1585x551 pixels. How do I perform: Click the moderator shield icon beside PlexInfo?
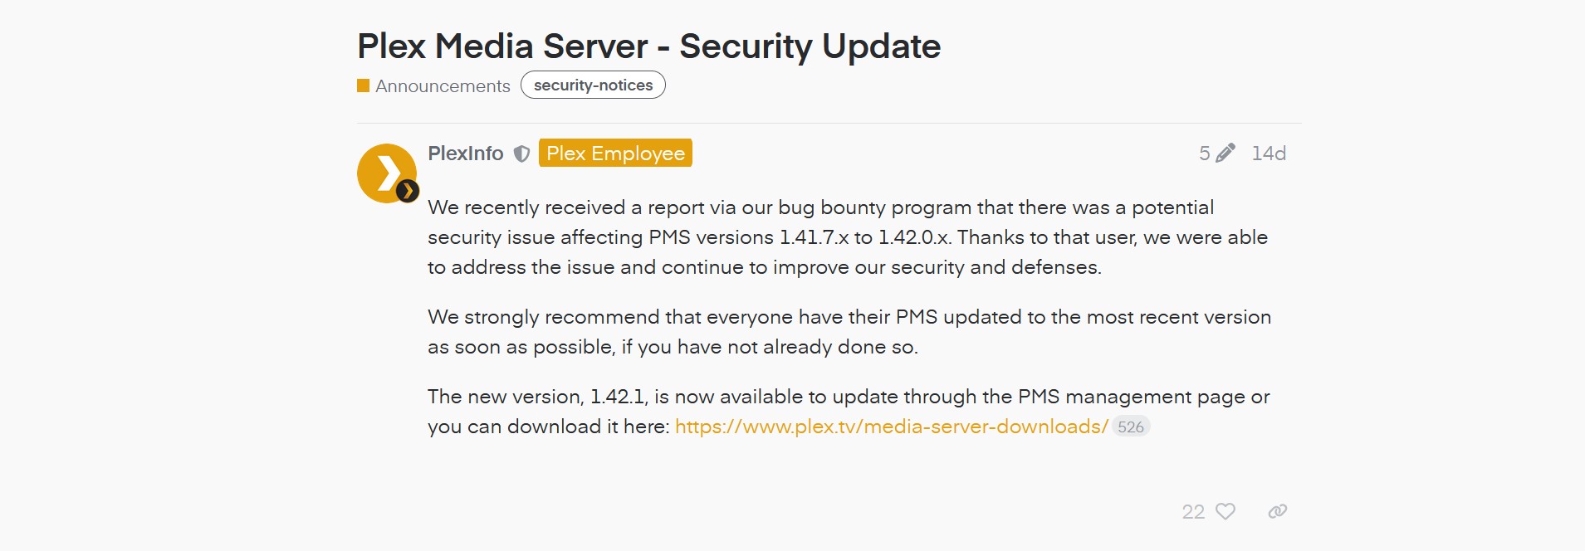(x=521, y=154)
